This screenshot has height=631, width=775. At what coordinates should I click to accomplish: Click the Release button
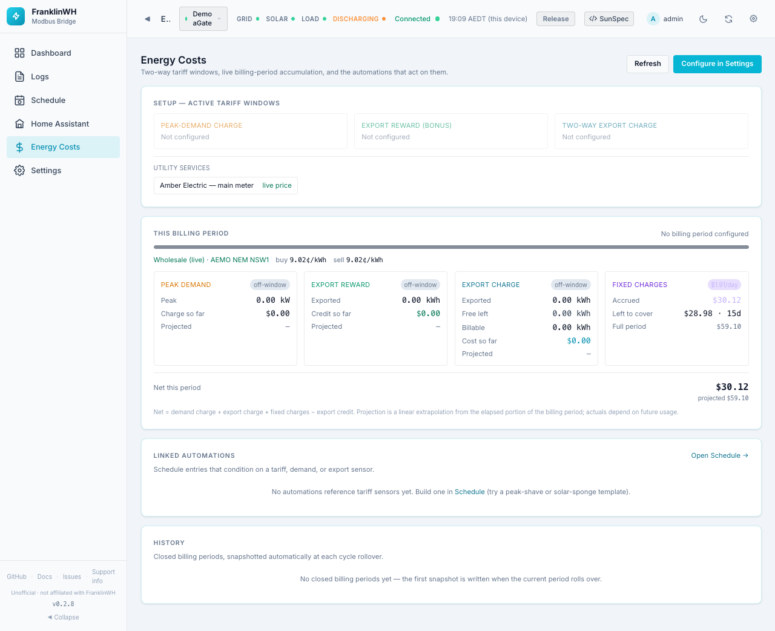(x=556, y=19)
